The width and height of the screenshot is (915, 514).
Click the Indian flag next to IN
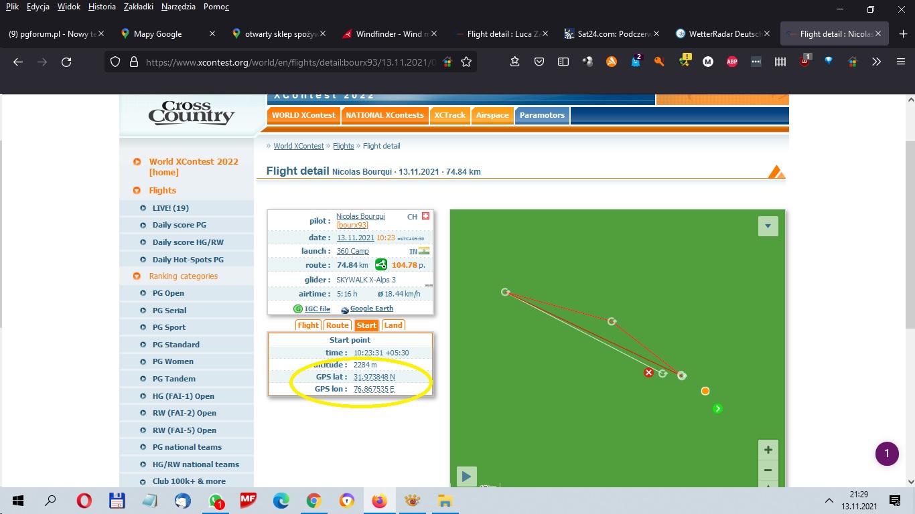point(424,251)
